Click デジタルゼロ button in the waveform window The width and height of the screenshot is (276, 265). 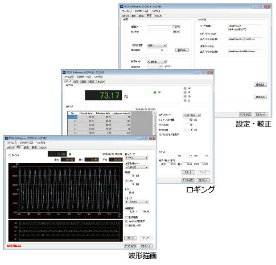pos(130,246)
